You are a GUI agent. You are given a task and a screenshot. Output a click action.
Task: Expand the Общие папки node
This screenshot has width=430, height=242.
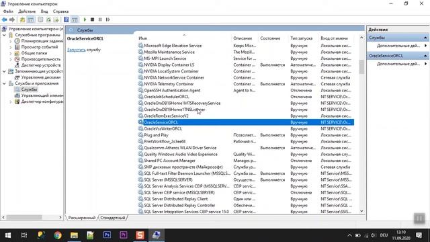11,53
